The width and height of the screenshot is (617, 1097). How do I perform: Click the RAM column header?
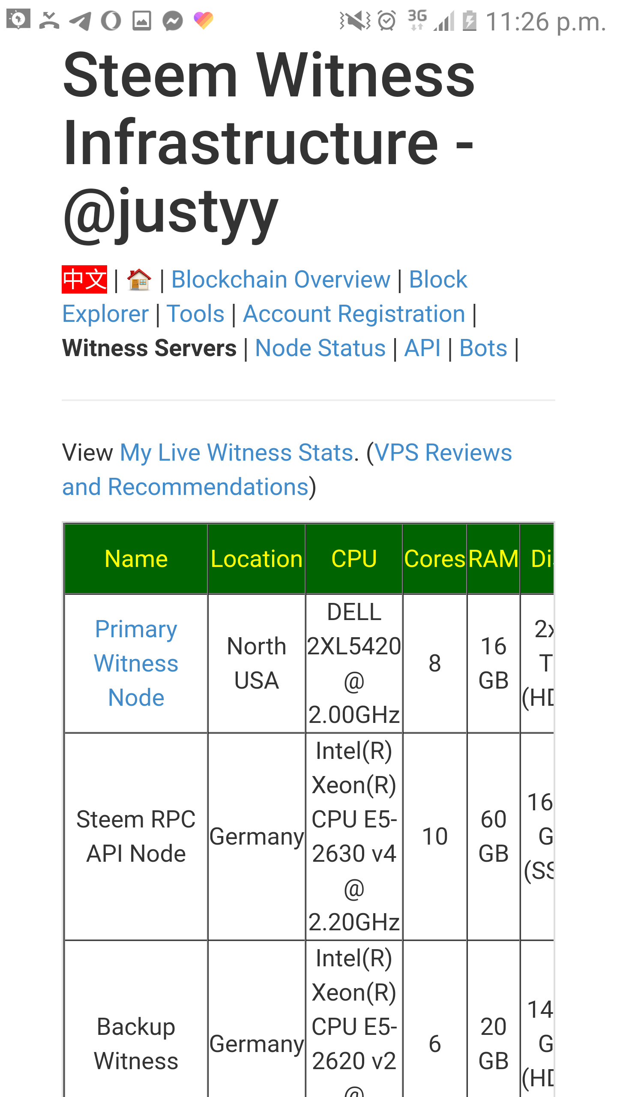tap(494, 559)
